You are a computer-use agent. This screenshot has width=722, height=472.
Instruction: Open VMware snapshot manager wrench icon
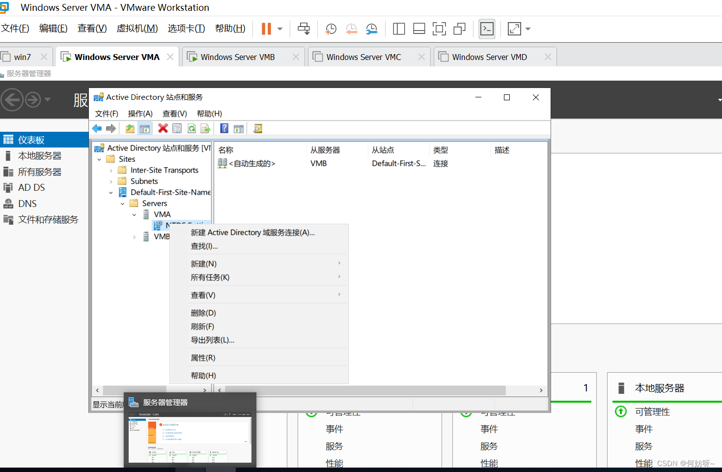pos(372,29)
